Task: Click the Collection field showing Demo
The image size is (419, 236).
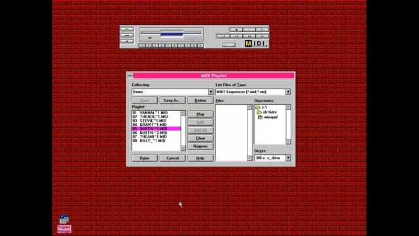Action: [170, 92]
